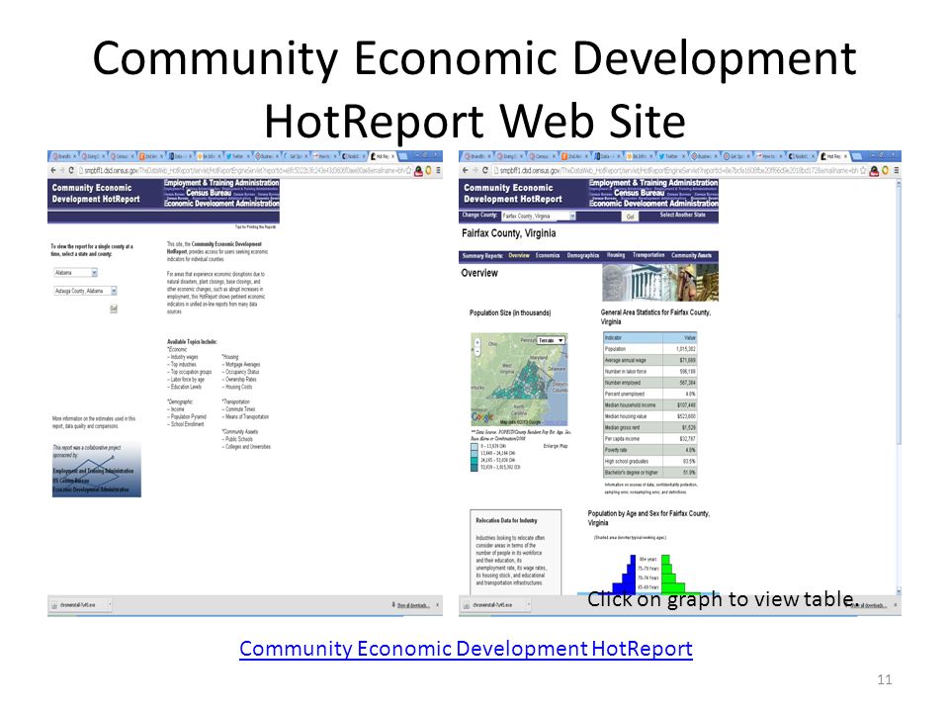
Task: Bookmark star in the Alabama selection browser
Action: pos(409,171)
